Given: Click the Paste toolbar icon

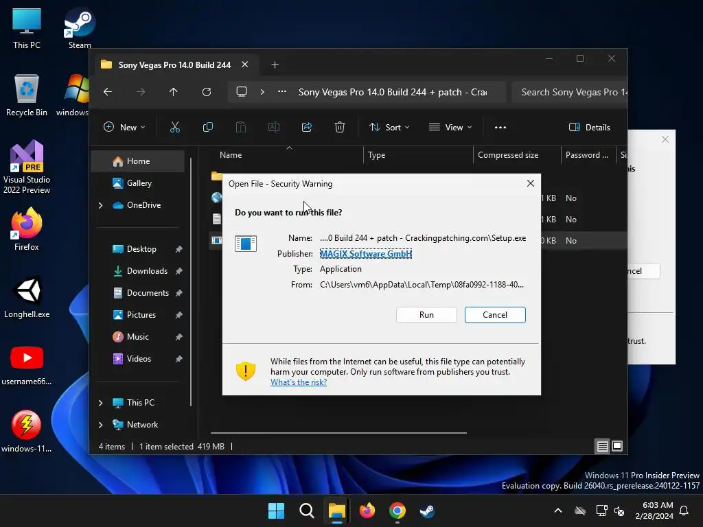Looking at the screenshot, I should pos(241,127).
